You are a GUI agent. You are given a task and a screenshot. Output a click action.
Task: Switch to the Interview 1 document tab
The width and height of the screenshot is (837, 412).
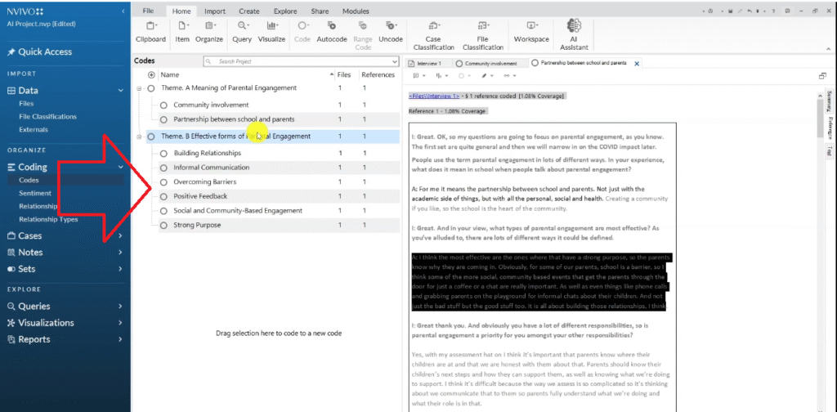[429, 63]
